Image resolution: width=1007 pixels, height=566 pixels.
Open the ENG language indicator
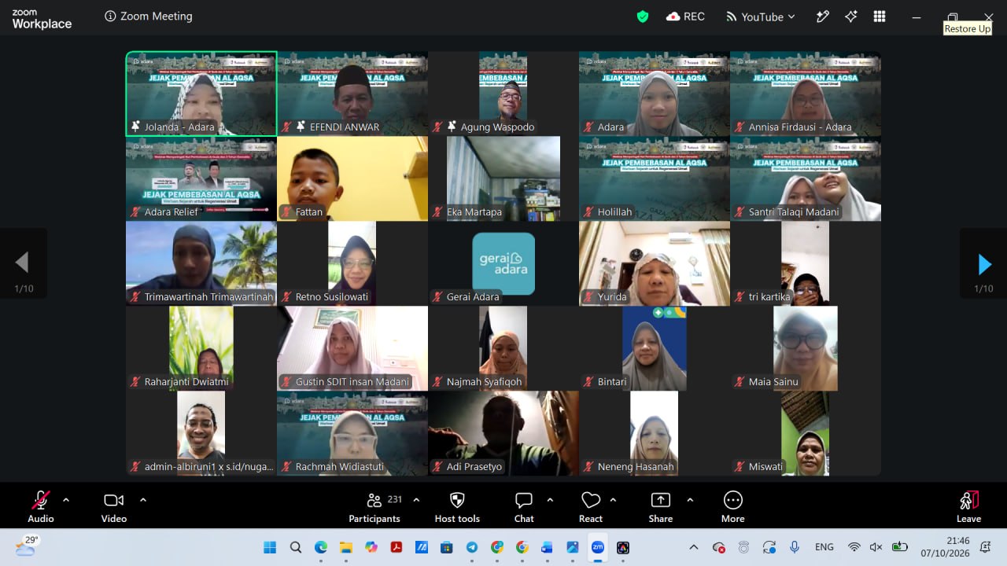coord(824,547)
